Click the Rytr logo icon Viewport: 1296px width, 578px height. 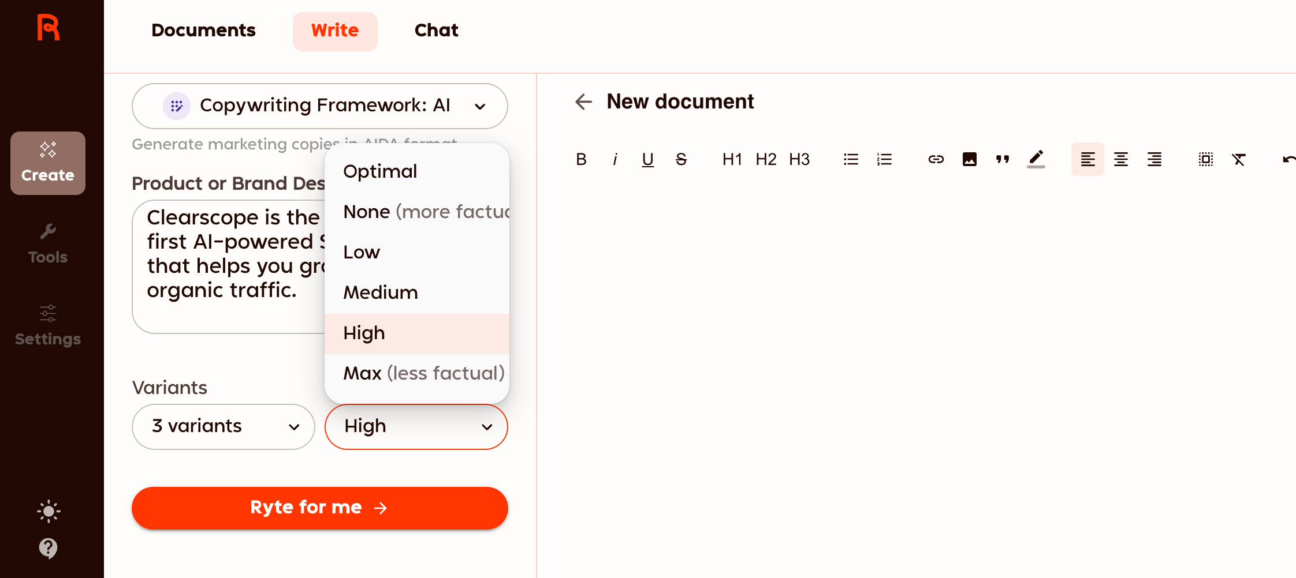(49, 28)
